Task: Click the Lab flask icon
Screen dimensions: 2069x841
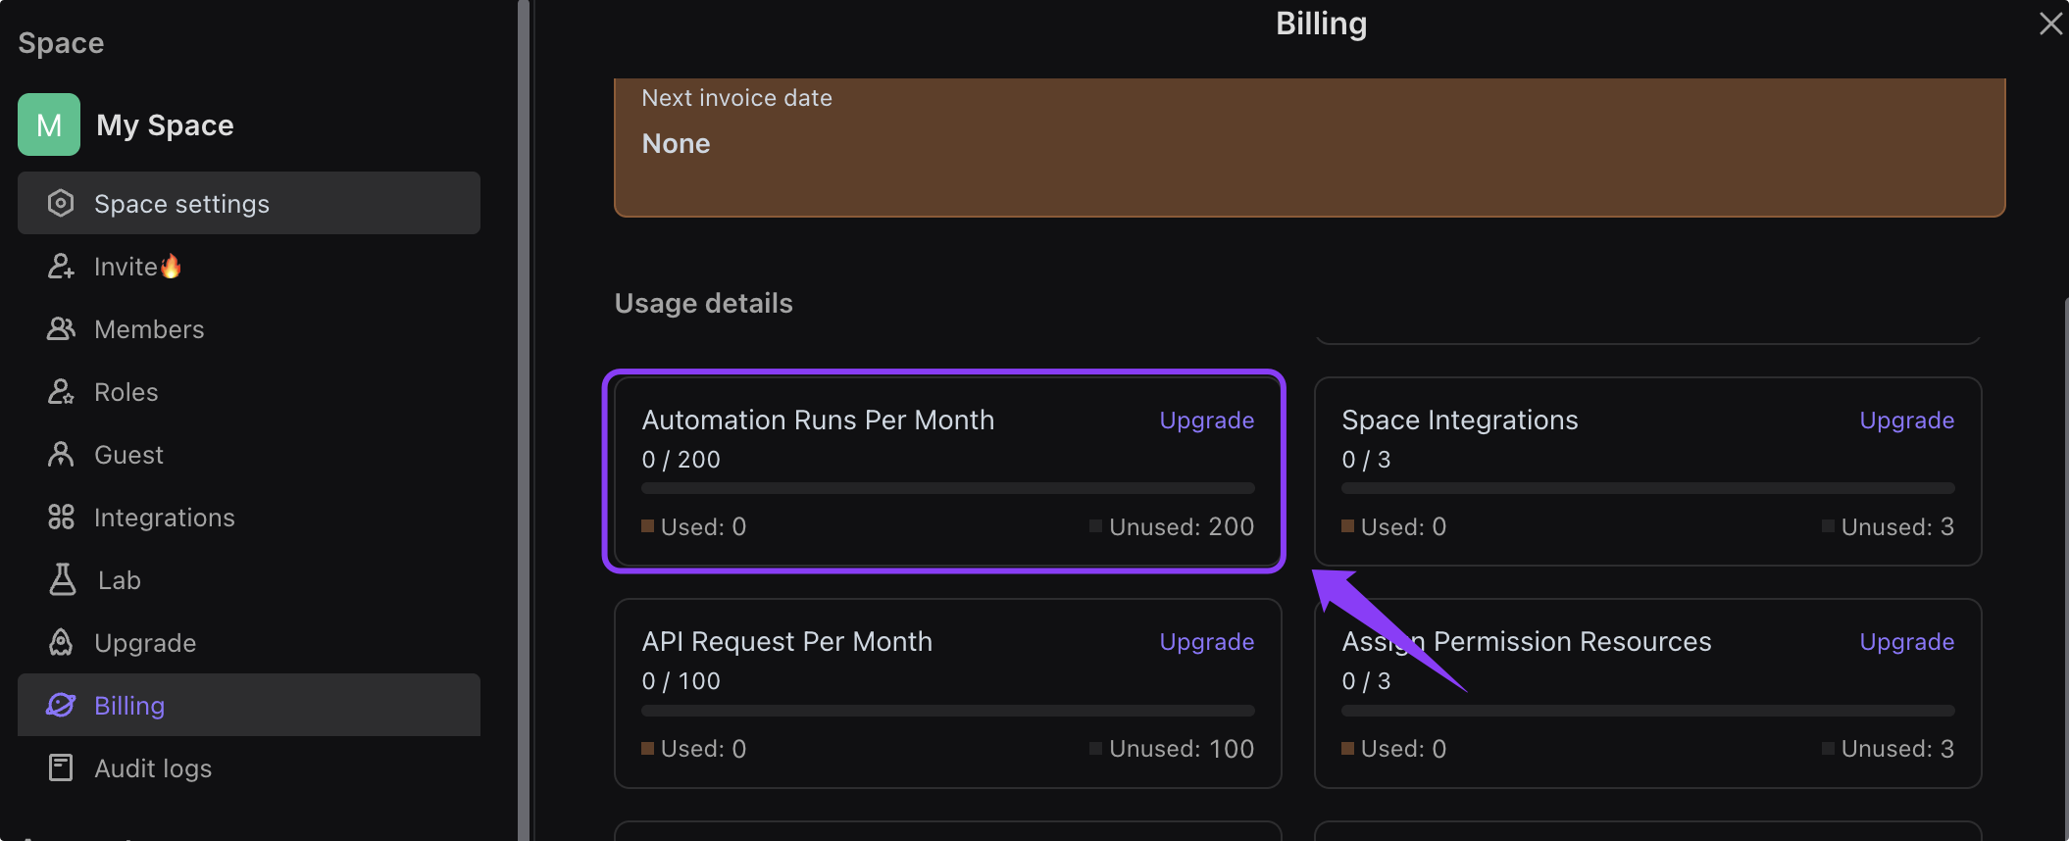Action: click(x=62, y=579)
